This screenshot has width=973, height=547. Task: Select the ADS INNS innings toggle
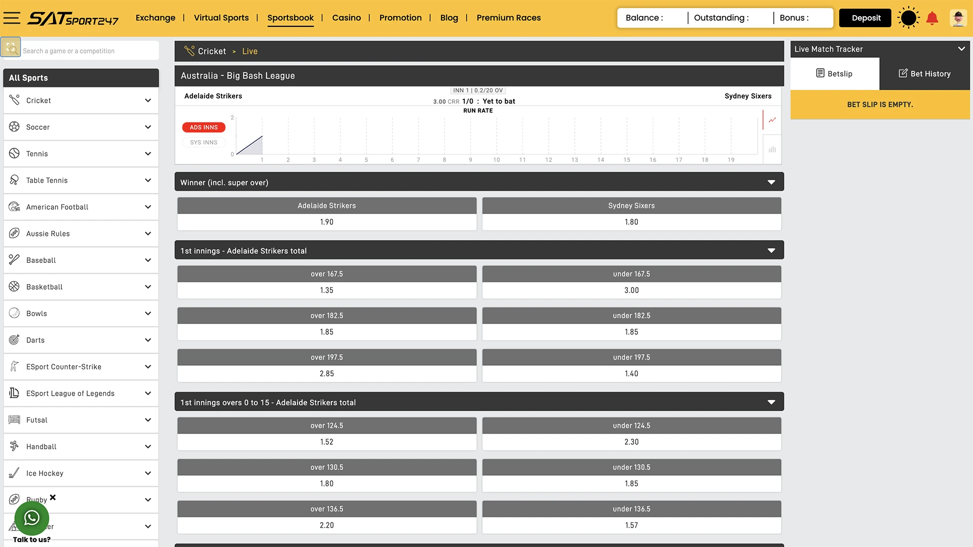pos(204,127)
